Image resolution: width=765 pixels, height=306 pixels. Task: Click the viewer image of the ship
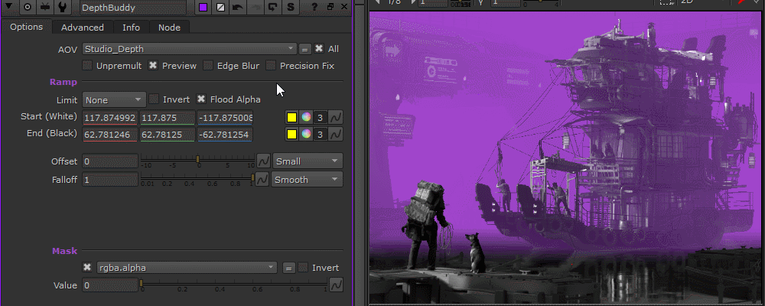click(x=566, y=158)
